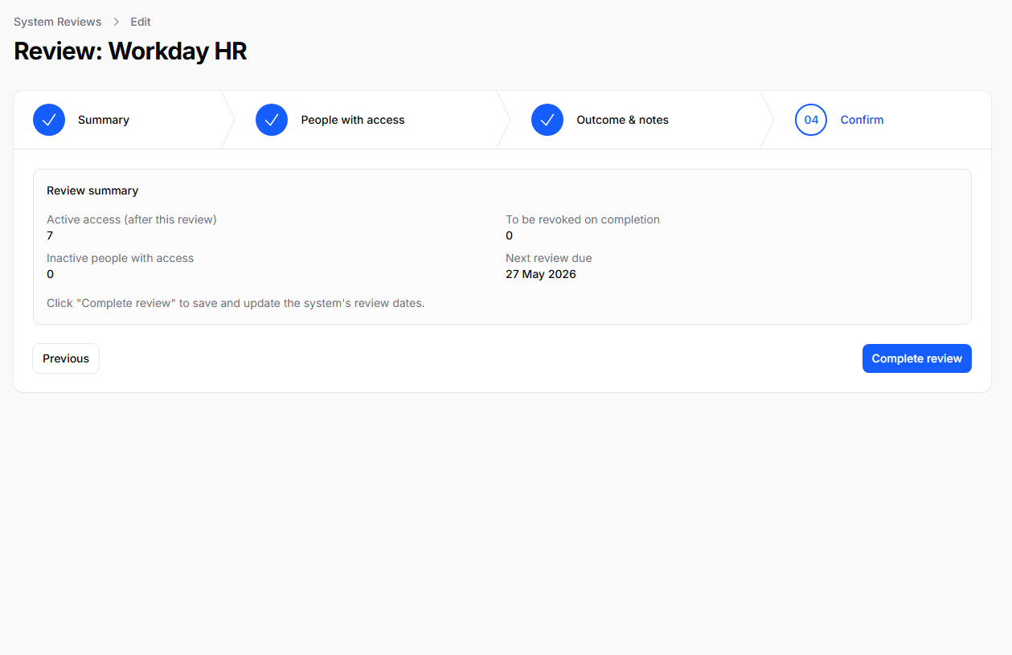
Task: Click the Review summary heading
Action: (x=92, y=190)
